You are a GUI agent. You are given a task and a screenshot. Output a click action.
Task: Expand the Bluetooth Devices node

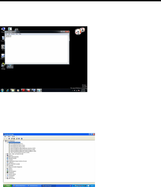point(6,158)
